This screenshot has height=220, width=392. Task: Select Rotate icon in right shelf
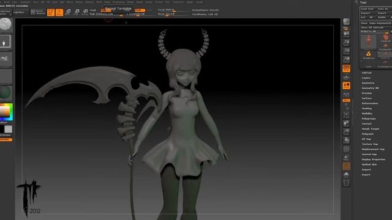346,141
